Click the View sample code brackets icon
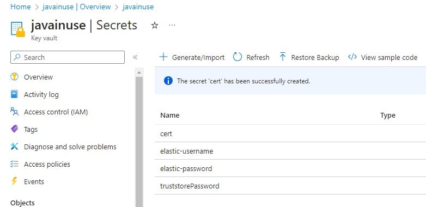 [352, 57]
